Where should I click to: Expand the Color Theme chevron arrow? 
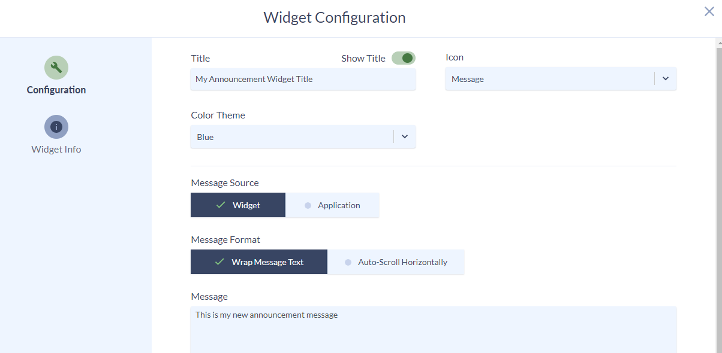(405, 137)
